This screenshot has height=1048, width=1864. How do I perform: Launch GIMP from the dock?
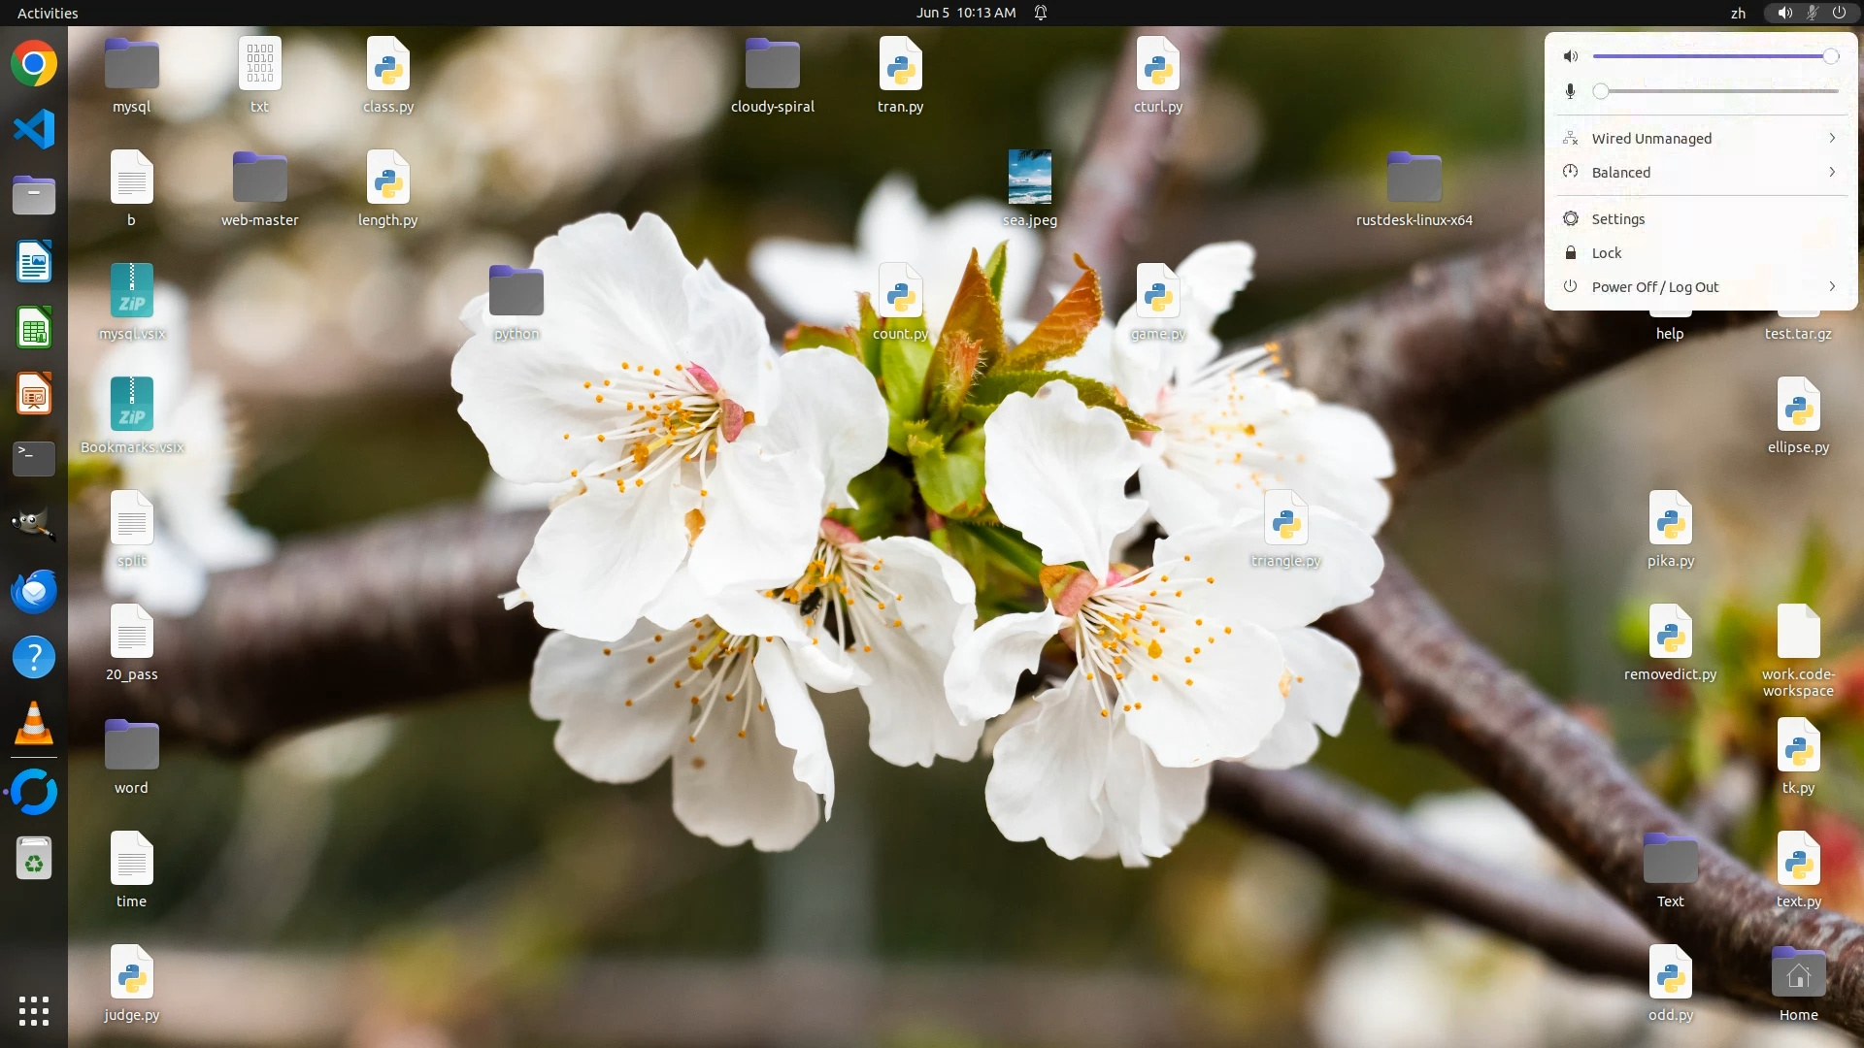34,524
